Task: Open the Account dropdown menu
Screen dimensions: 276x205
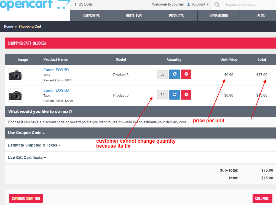Action: [198, 4]
